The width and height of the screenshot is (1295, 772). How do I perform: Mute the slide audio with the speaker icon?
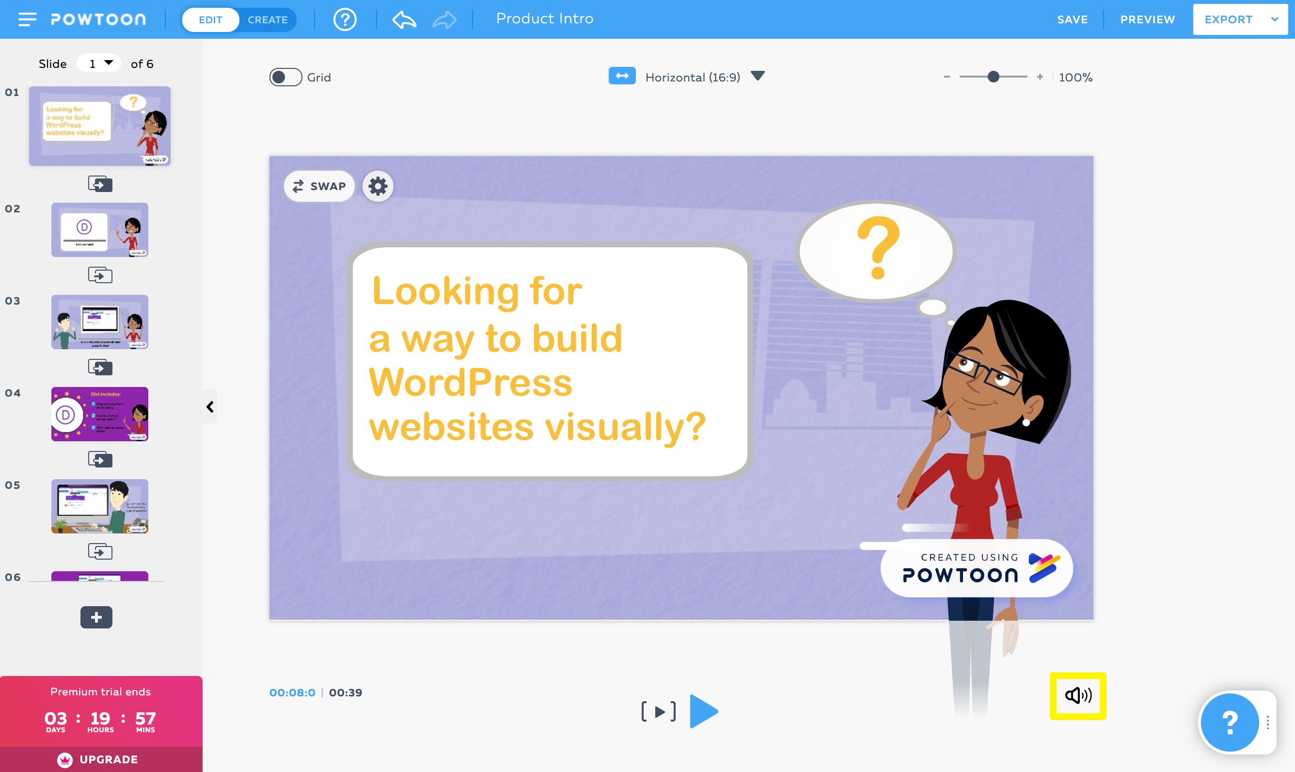1078,695
